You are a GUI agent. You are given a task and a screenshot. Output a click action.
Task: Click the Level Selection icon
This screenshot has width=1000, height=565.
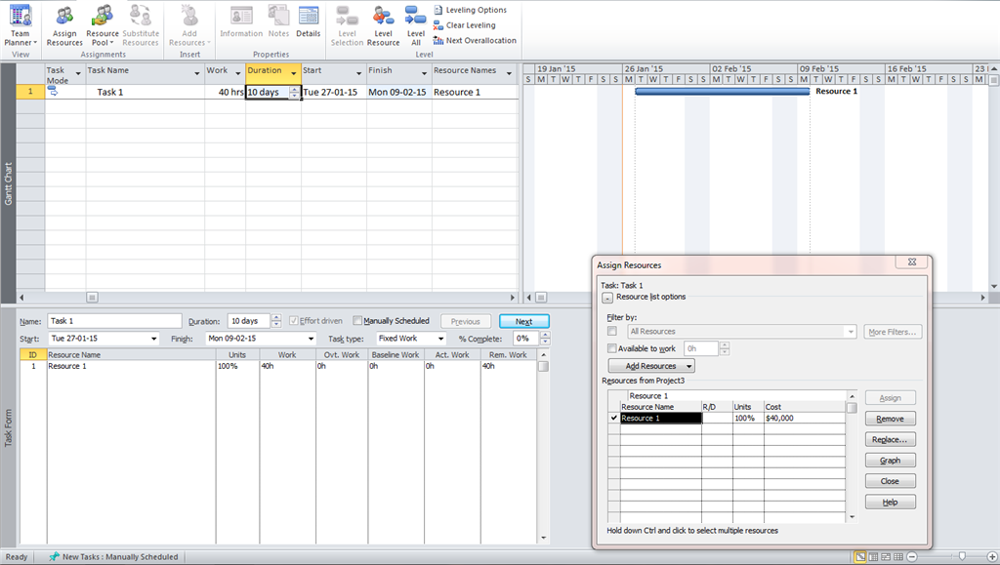[x=347, y=25]
